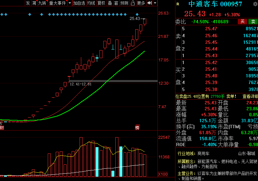This screenshot has width=258, height=181.
Task: Select sell level 1 price 25.43
Action: pos(211,56)
